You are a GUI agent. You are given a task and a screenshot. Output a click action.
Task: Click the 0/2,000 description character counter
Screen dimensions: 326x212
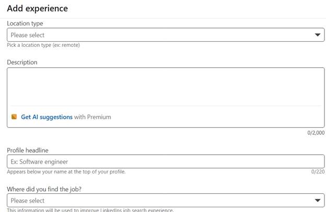(316, 133)
